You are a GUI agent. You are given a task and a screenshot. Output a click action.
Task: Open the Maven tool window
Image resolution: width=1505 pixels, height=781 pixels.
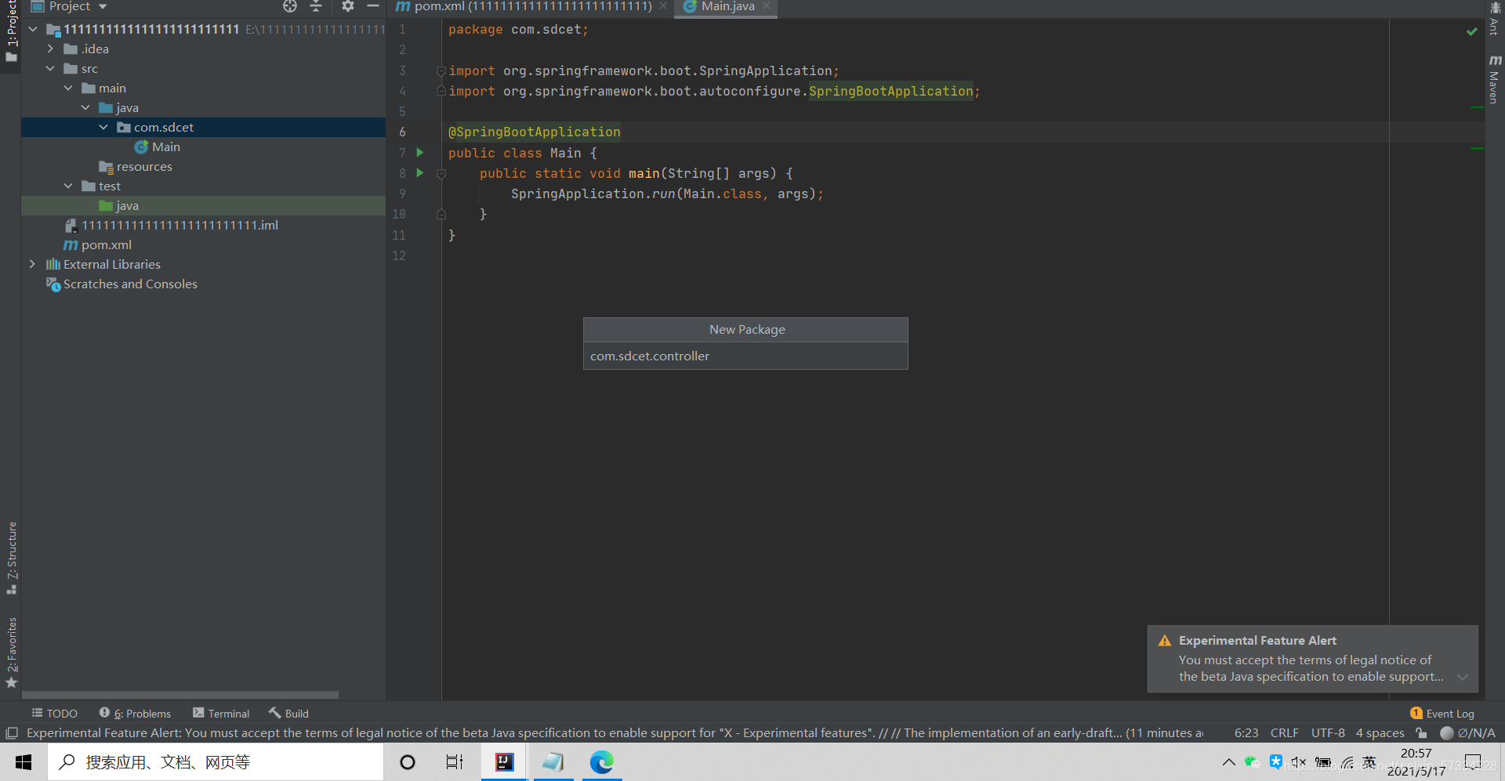pos(1495,78)
